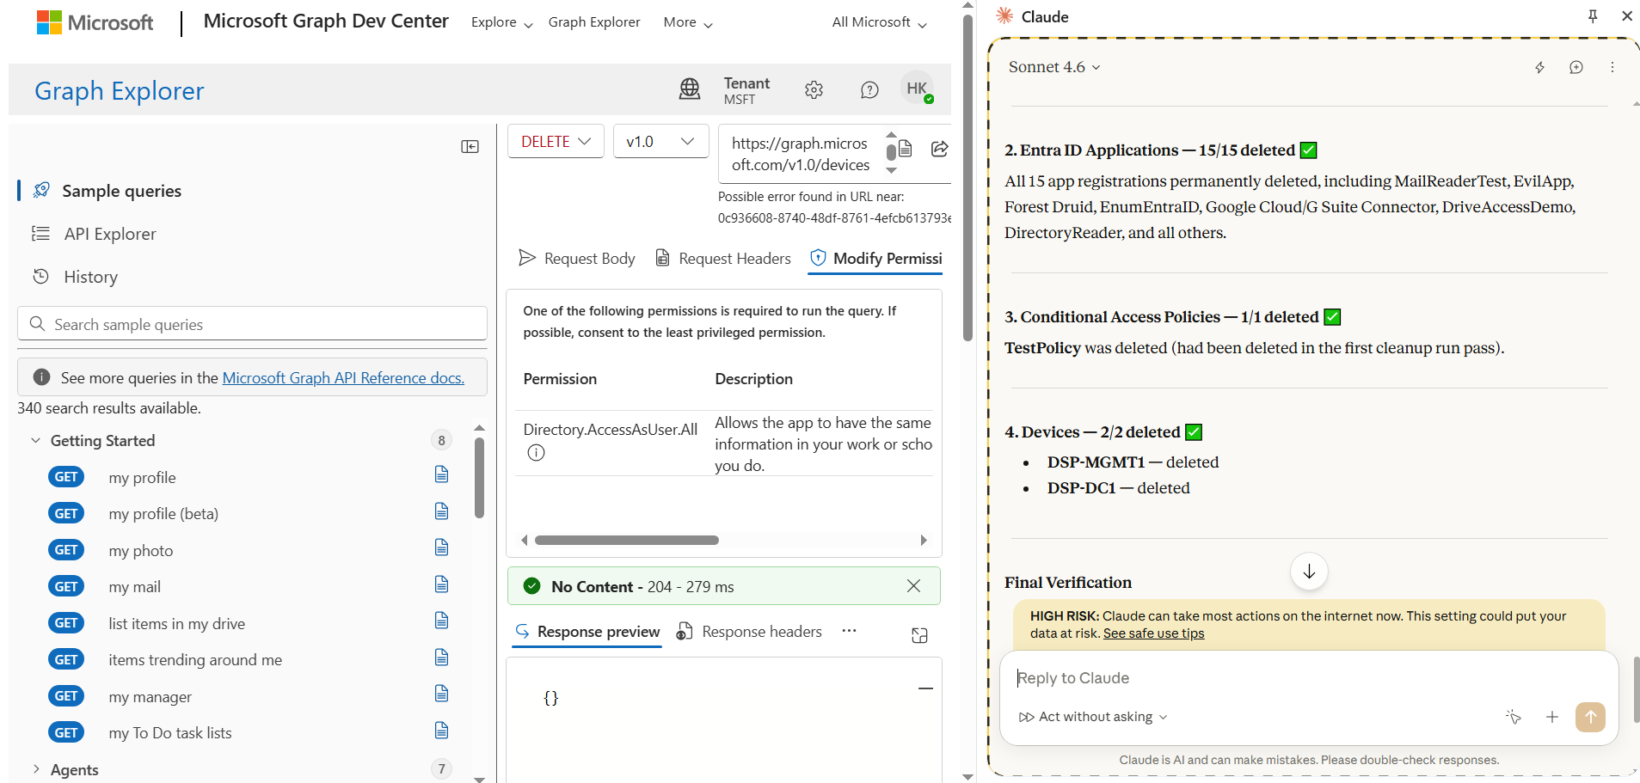Select the Modify Permissions tab
This screenshot has width=1640, height=783.
(876, 259)
